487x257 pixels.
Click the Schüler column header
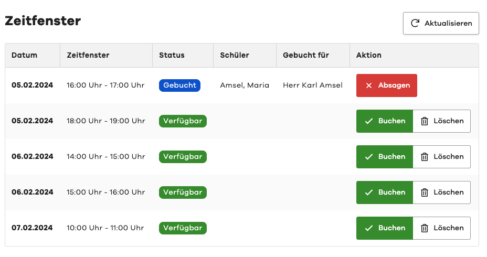[x=235, y=55]
